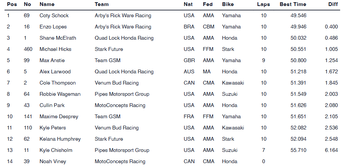The height and width of the screenshot is (168, 345).
Task: Click Quad Lock Honda Racing for Alex Larwood
Action: coord(124,72)
